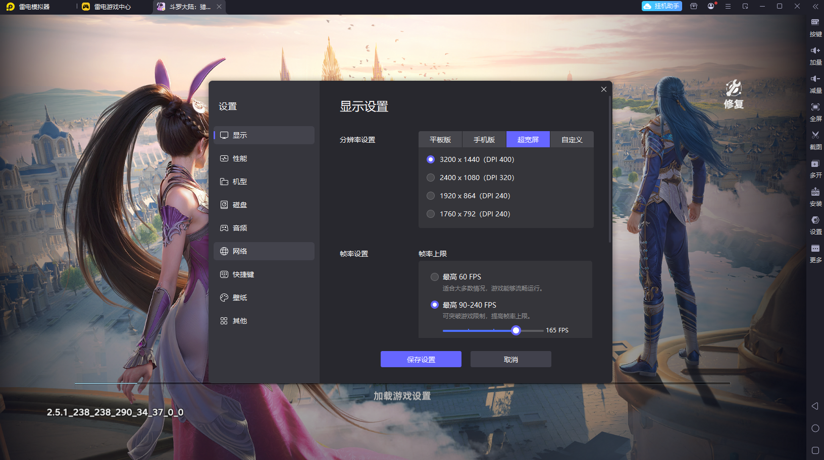Switch to 手机版 resolution tab
Screen dimensions: 824x460
point(484,140)
